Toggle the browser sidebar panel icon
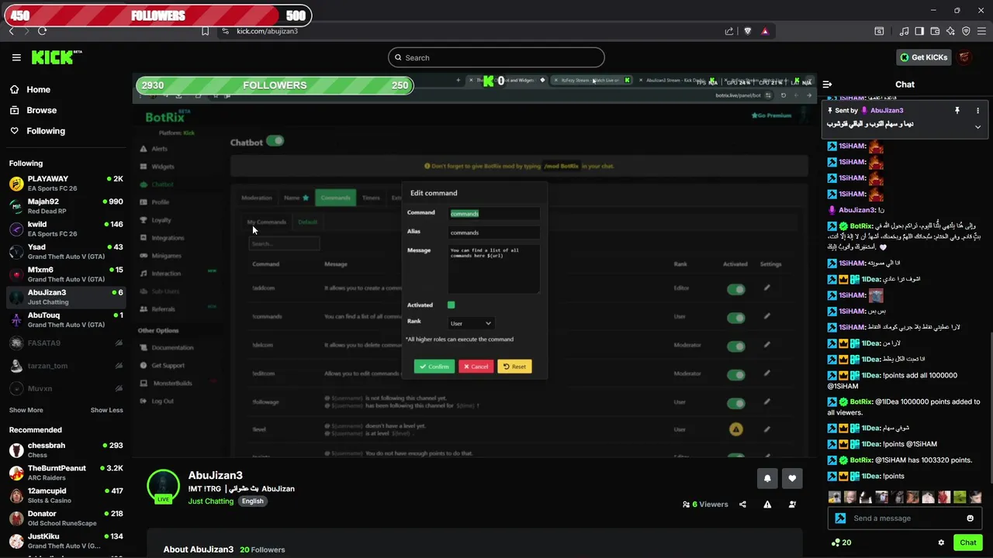The height and width of the screenshot is (558, 993). point(919,31)
